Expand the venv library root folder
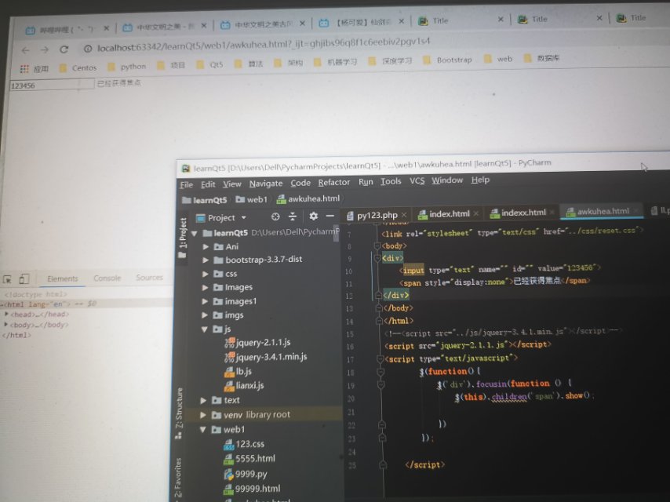The width and height of the screenshot is (670, 502). 203,415
